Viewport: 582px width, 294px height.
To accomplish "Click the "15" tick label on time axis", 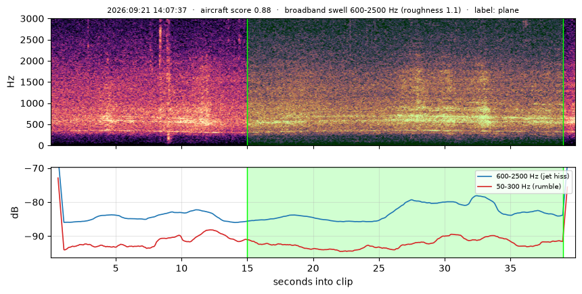I will pyautogui.click(x=247, y=268).
